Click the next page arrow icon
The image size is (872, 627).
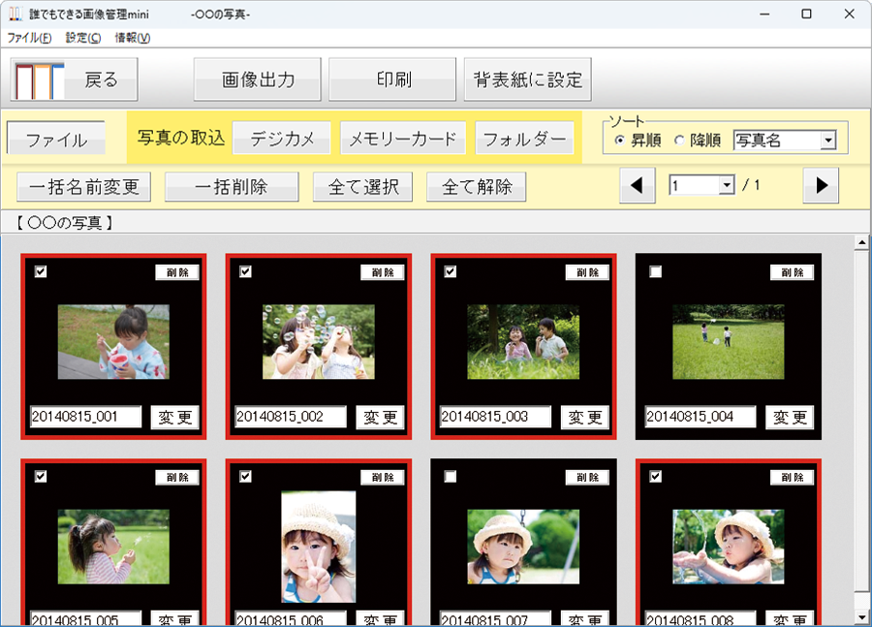coord(822,185)
